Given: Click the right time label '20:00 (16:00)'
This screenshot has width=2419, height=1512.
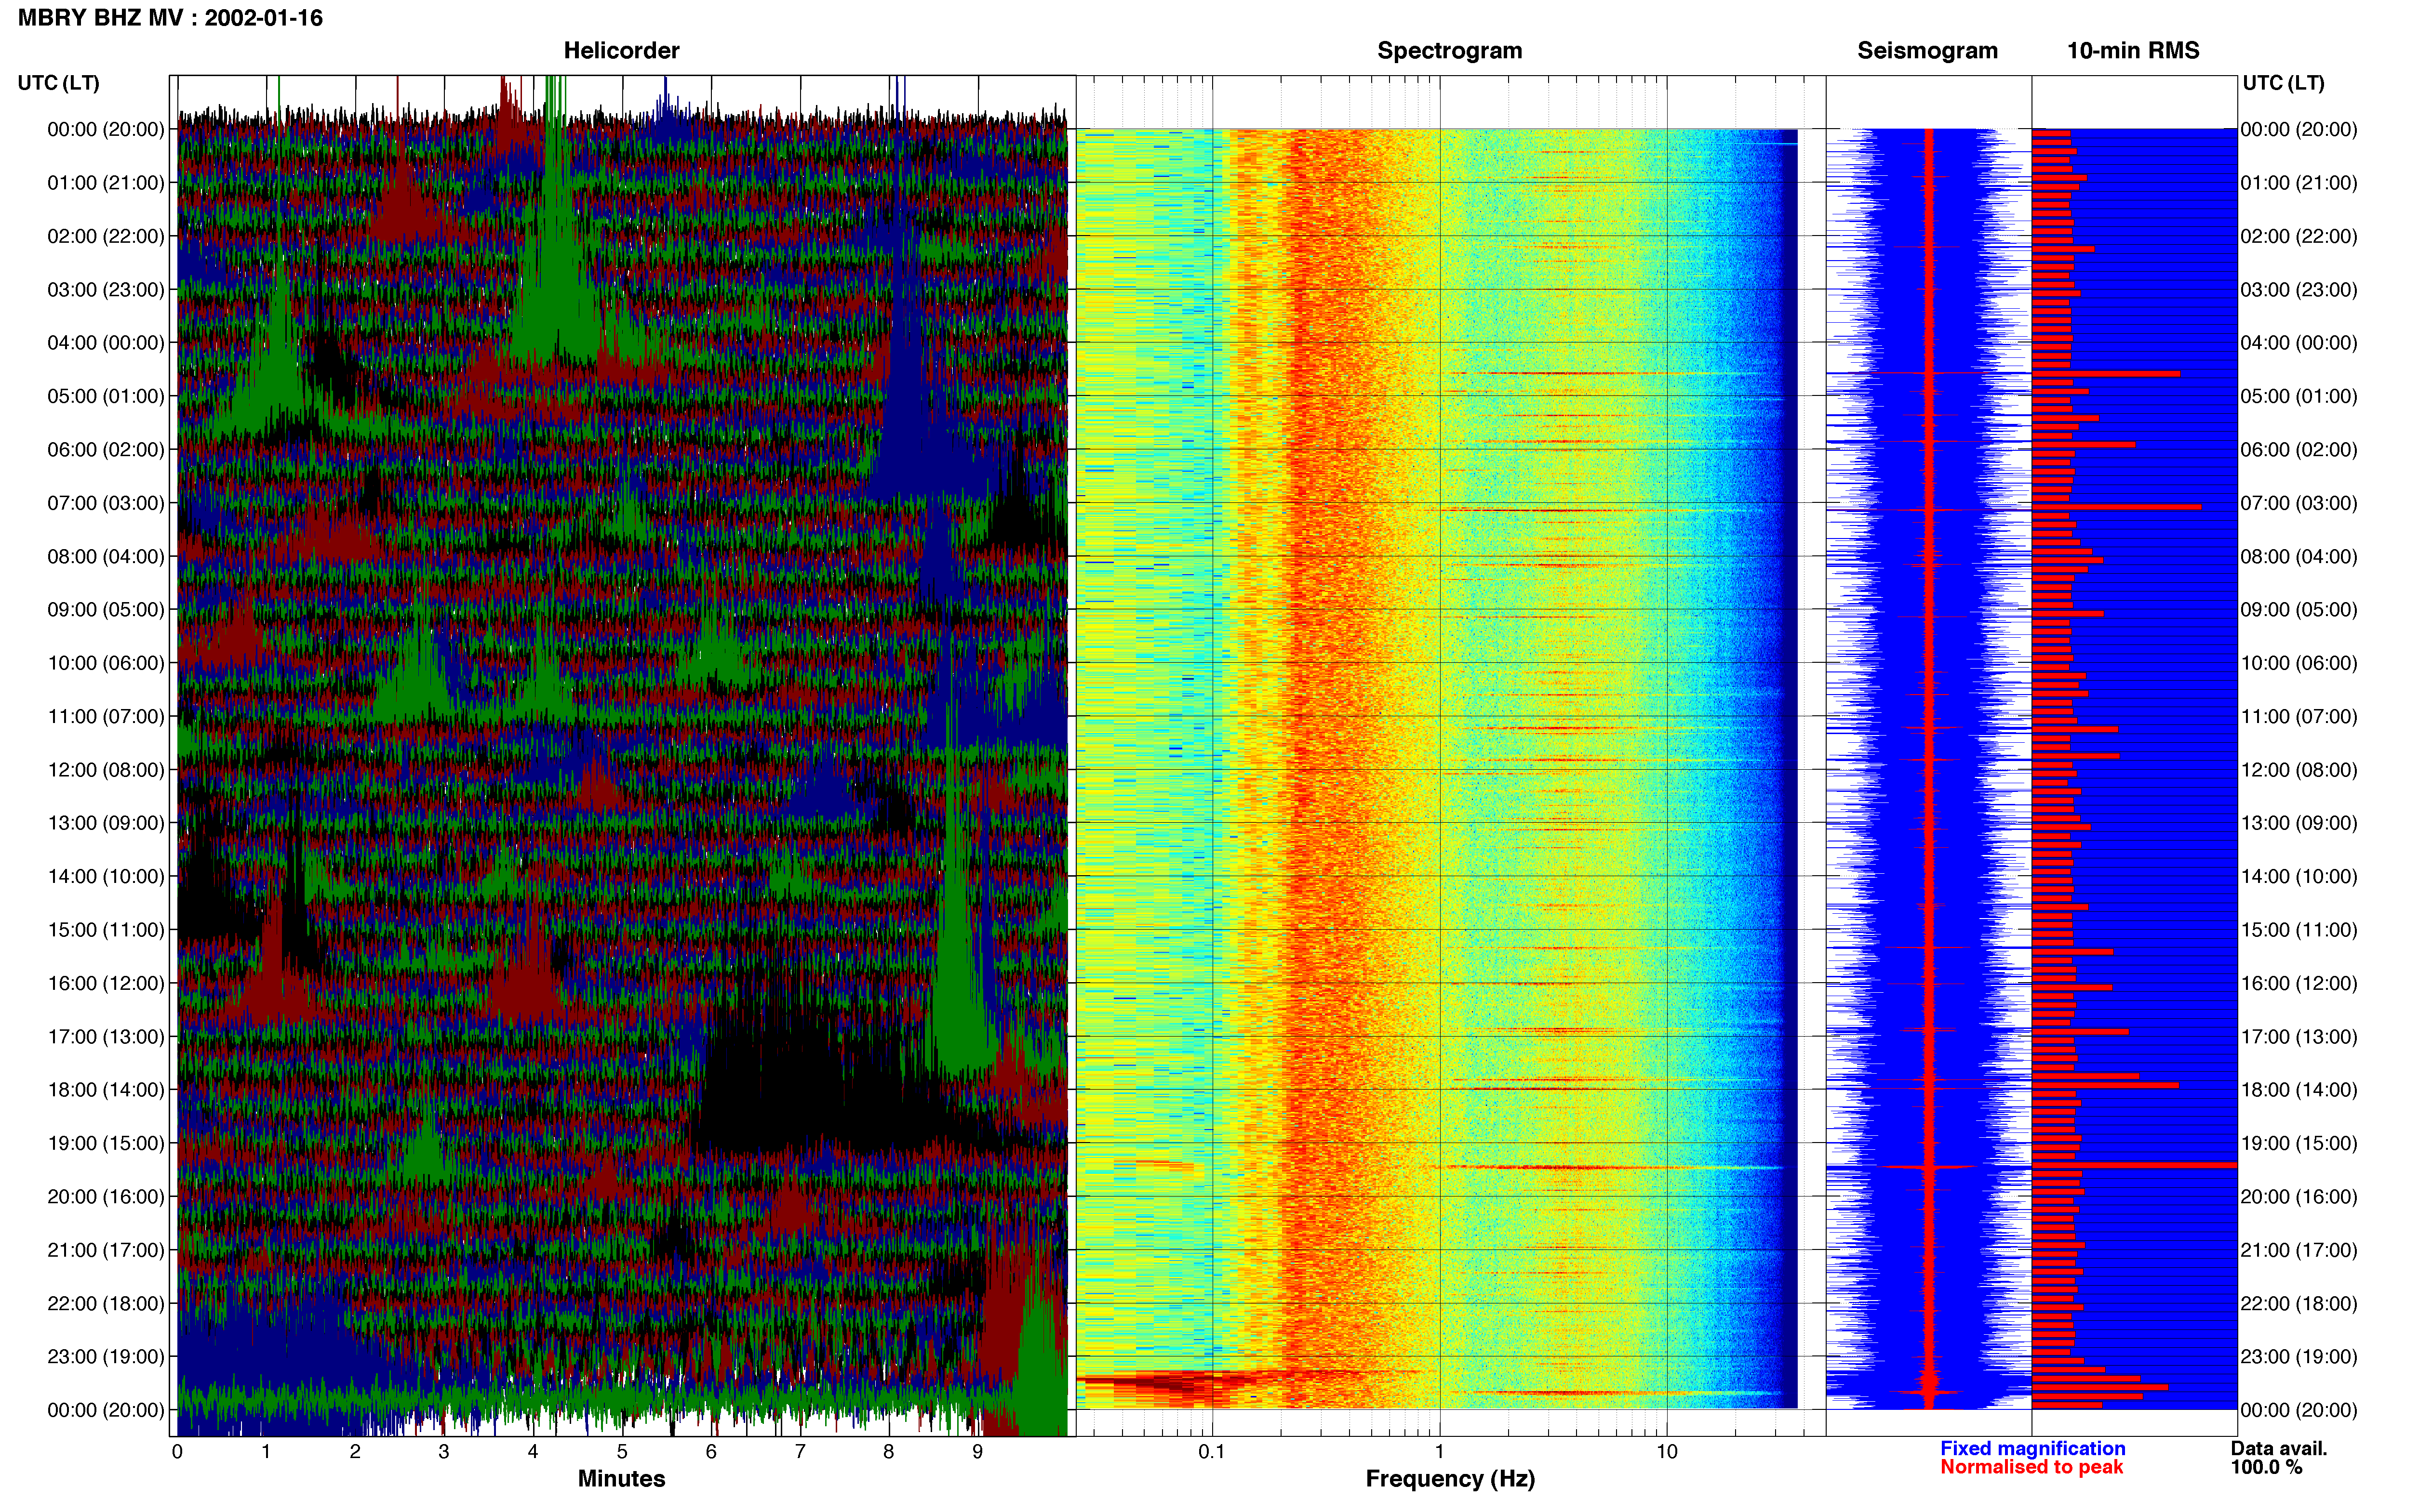Looking at the screenshot, I should coord(2299,1197).
